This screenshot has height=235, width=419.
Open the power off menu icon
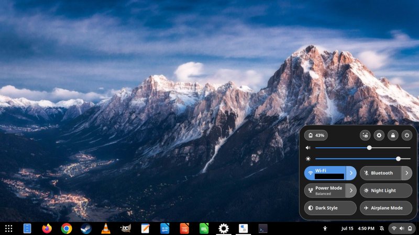(406, 135)
